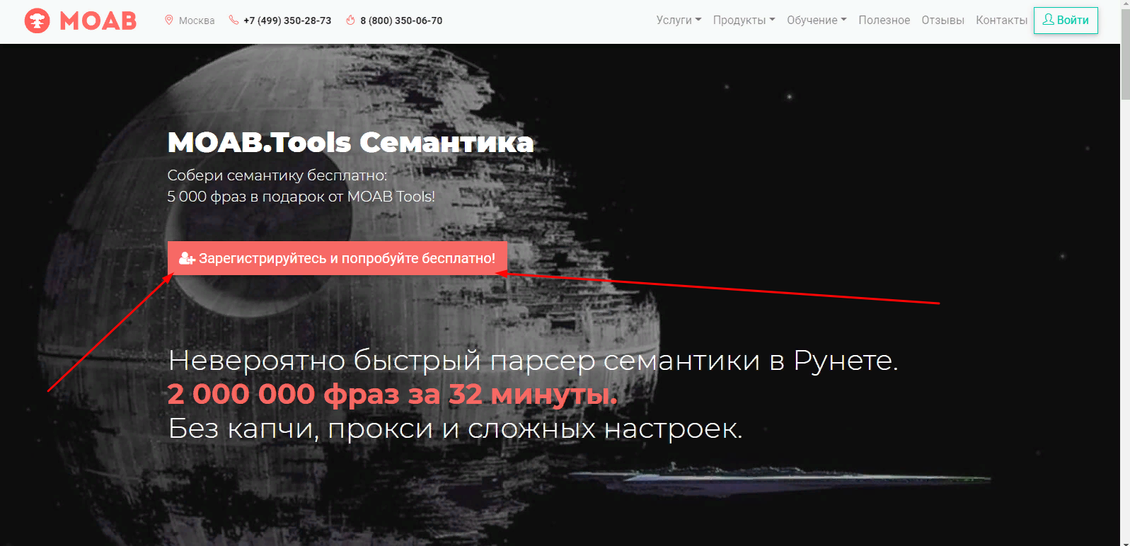Click the MOAB brand name link
Screen dimensions: 1130x546
[x=98, y=21]
